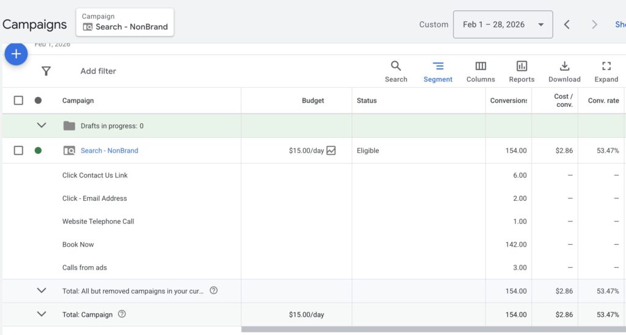This screenshot has width=626, height=335.
Task: Click the green status dot for Search - NonBrand
Action: click(38, 150)
